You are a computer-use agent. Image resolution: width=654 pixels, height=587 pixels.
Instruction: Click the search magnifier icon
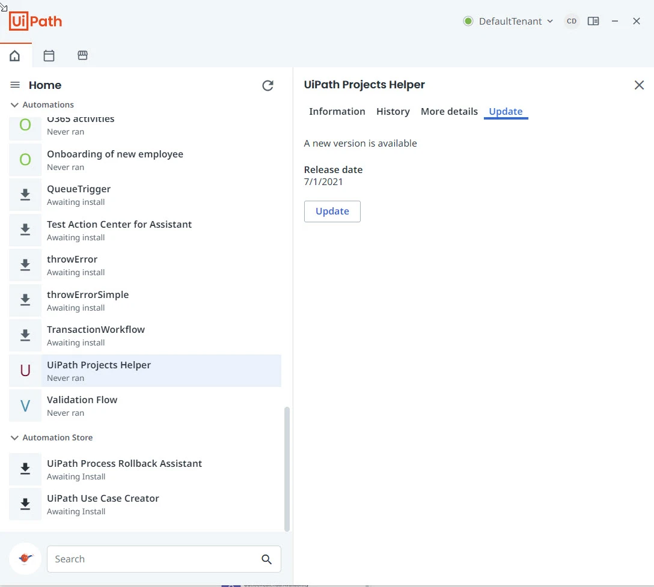click(266, 559)
